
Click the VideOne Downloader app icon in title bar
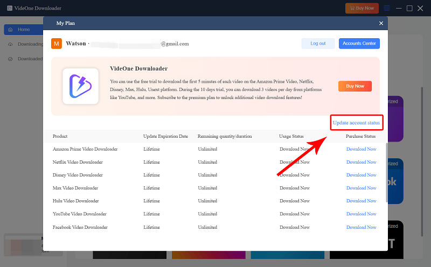(9, 8)
